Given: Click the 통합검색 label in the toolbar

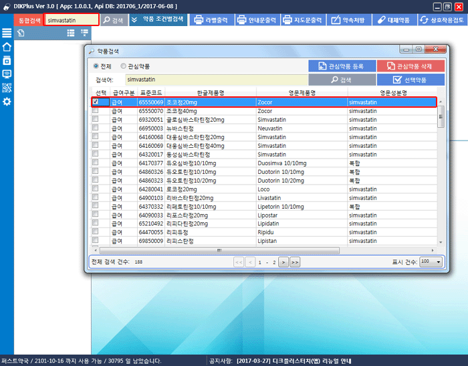Looking at the screenshot, I should pos(29,20).
